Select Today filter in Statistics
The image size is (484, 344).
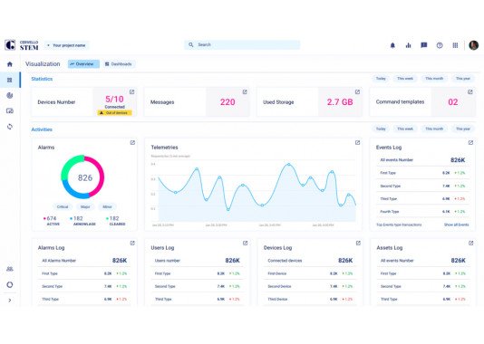point(381,78)
